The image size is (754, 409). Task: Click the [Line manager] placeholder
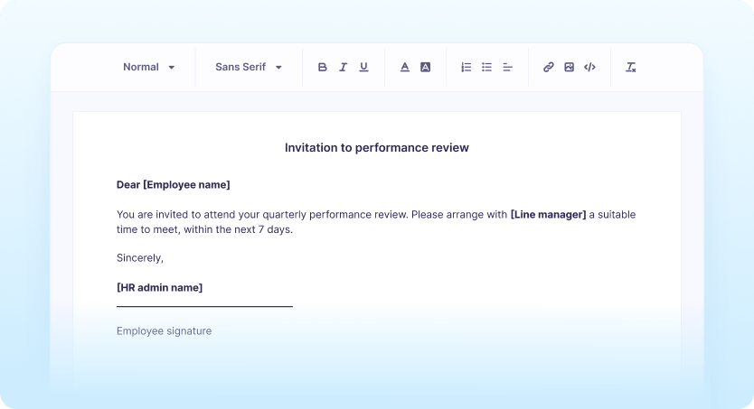point(548,215)
